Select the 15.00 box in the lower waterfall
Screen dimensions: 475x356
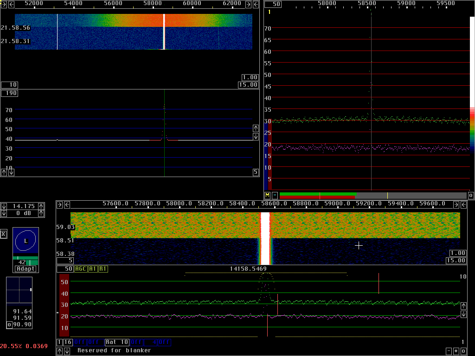[456, 261]
